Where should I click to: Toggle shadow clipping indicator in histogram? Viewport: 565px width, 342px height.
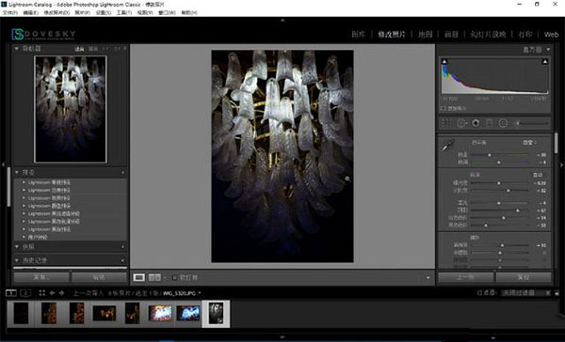tap(444, 62)
